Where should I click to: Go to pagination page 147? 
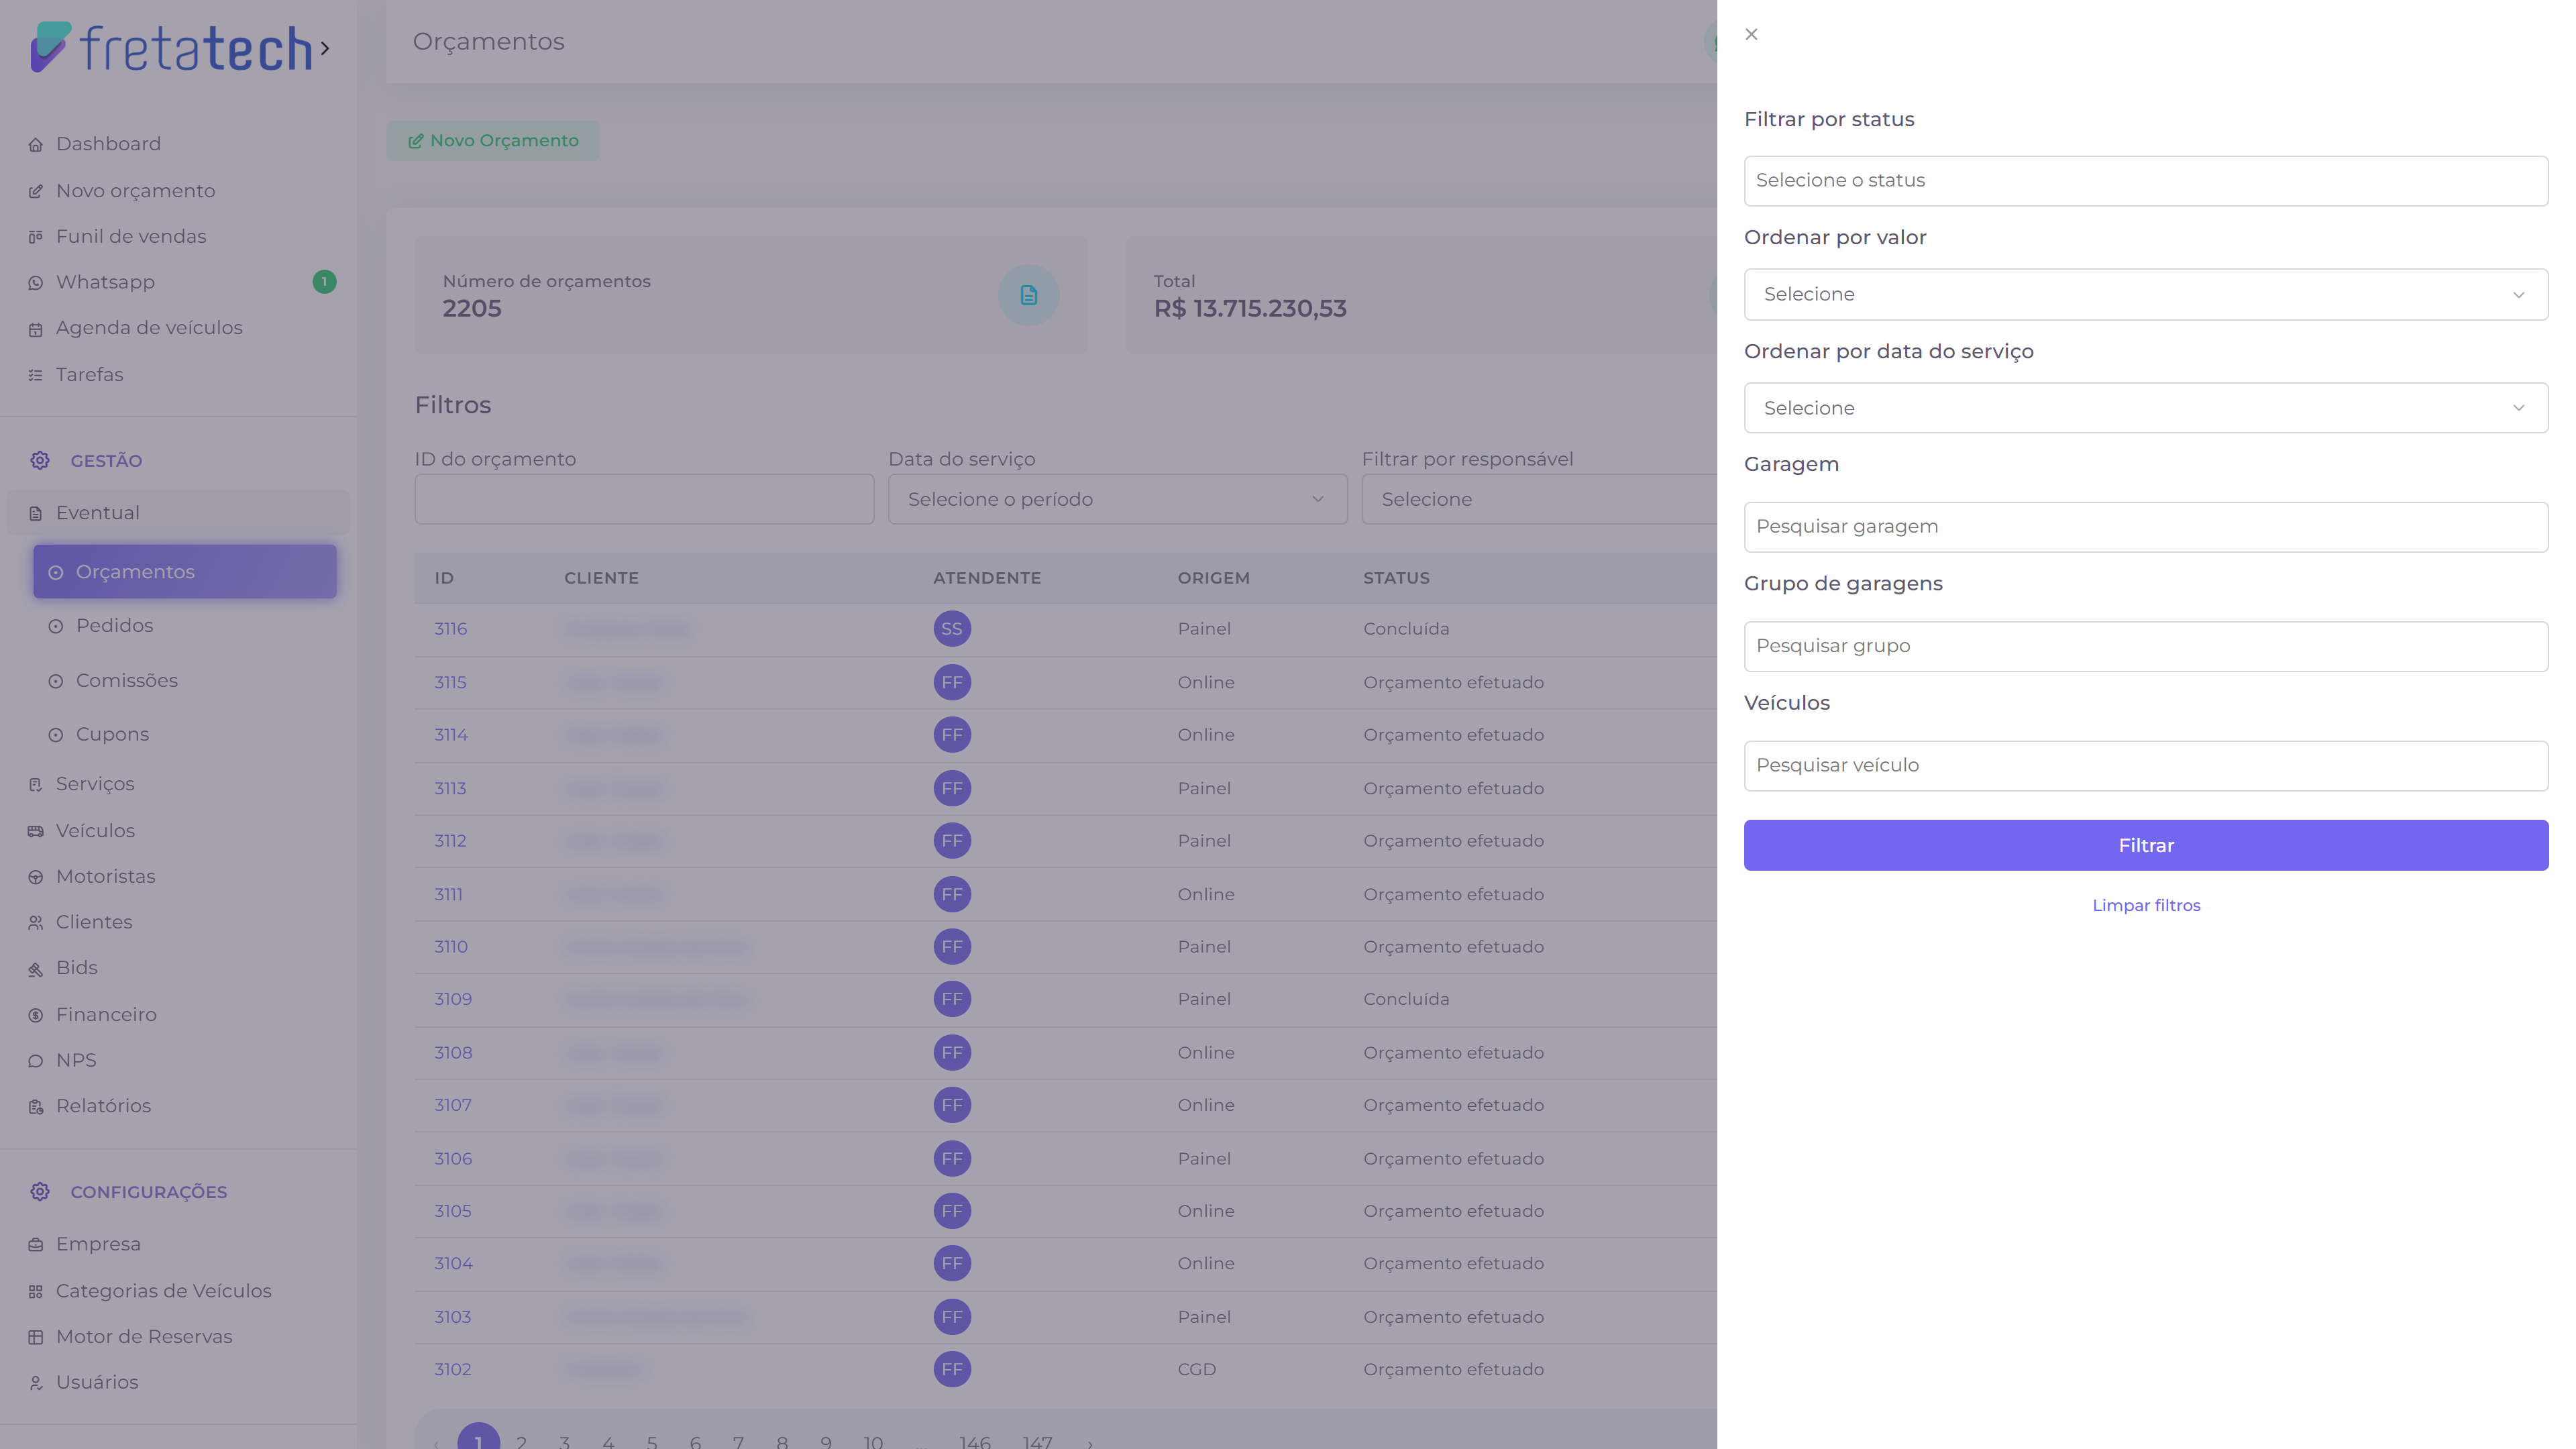[1037, 1441]
